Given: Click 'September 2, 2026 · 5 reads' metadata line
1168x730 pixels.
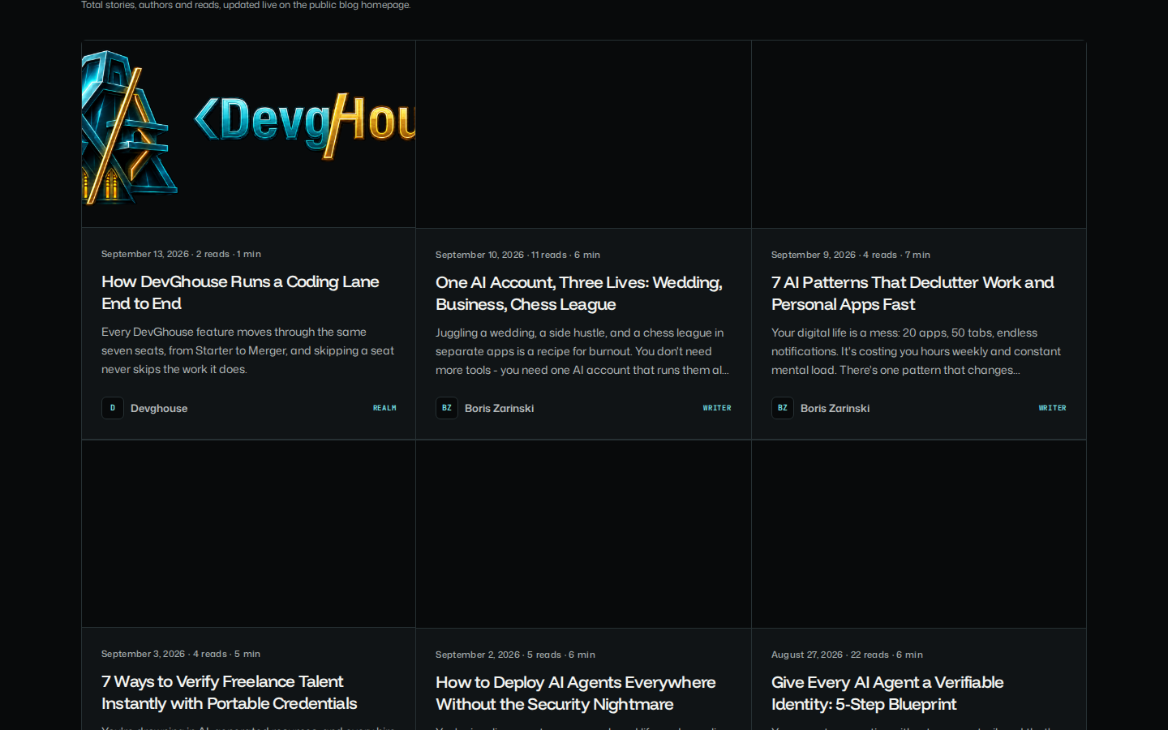Looking at the screenshot, I should [515, 655].
